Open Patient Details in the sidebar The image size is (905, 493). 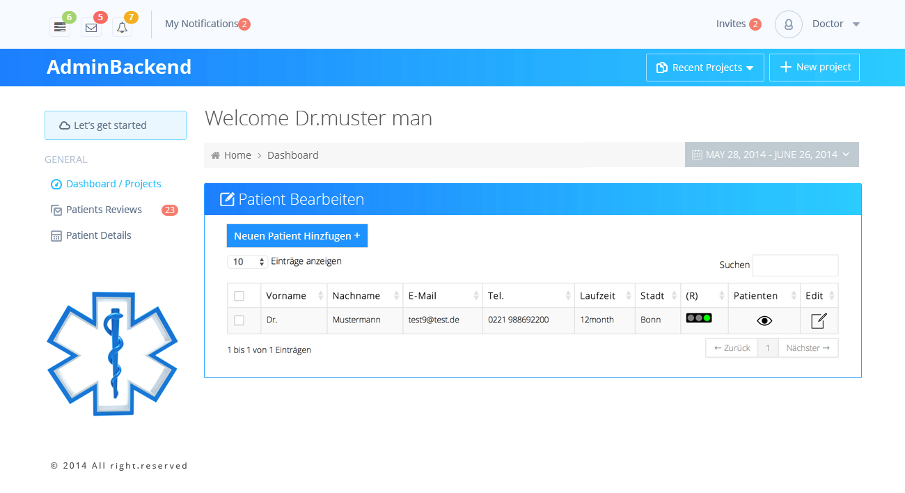[x=98, y=235]
